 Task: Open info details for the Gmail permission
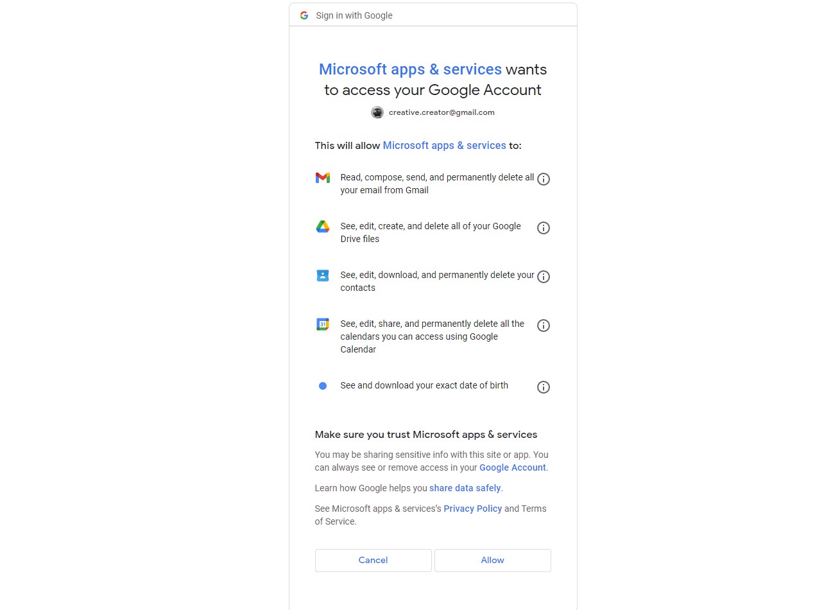544,179
